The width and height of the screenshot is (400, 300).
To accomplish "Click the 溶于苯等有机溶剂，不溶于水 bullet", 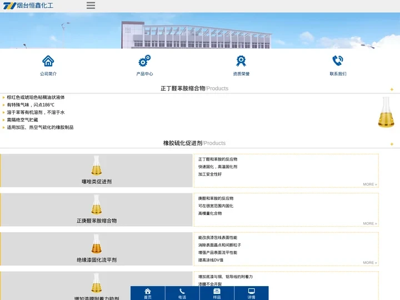I will (x=36, y=112).
